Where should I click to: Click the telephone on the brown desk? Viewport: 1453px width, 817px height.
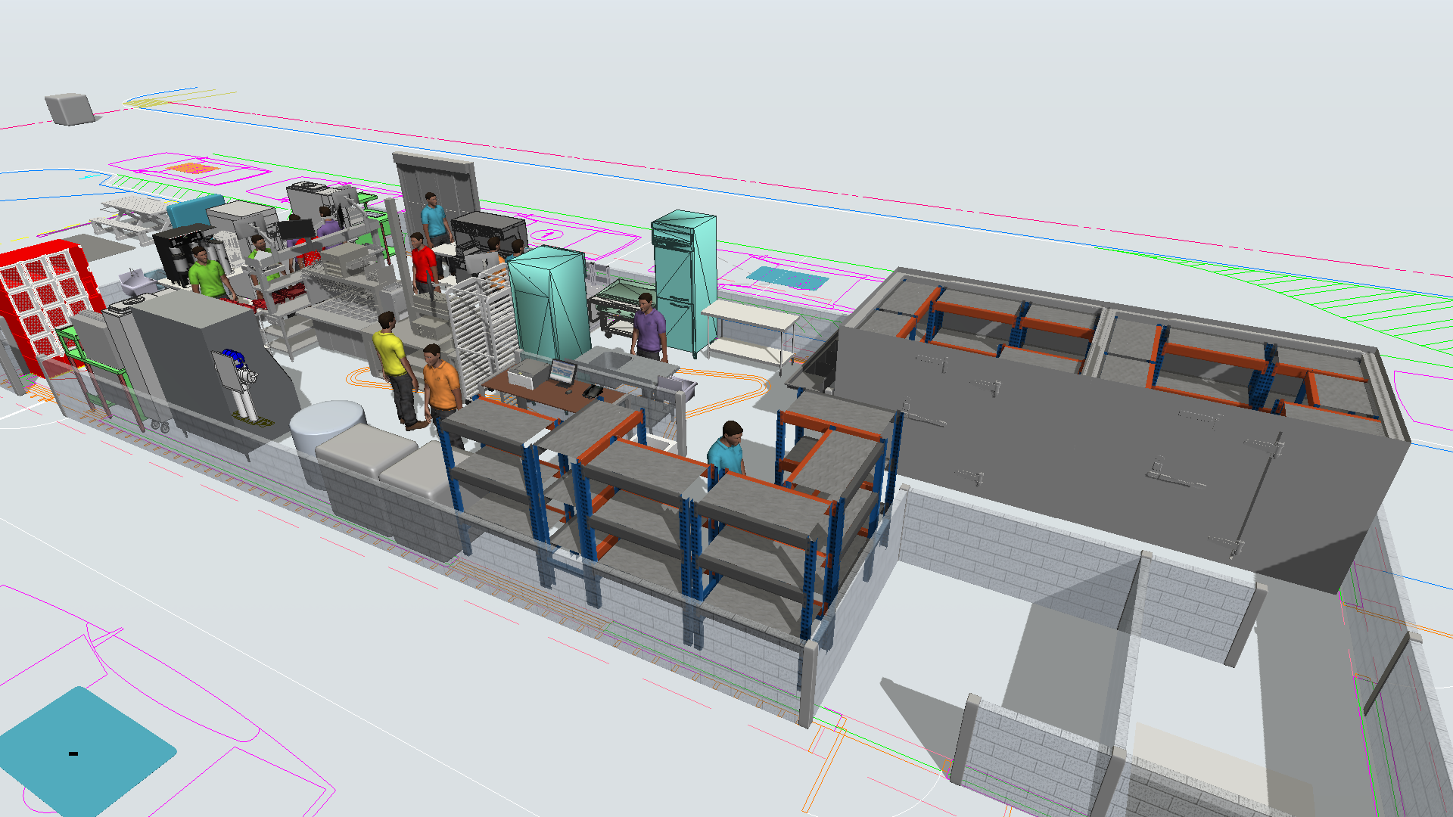click(x=593, y=391)
